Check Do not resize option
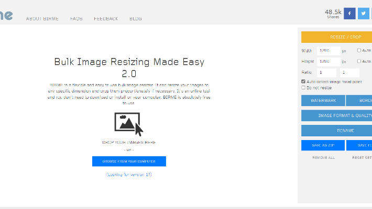The image size is (372, 209). (x=303, y=88)
